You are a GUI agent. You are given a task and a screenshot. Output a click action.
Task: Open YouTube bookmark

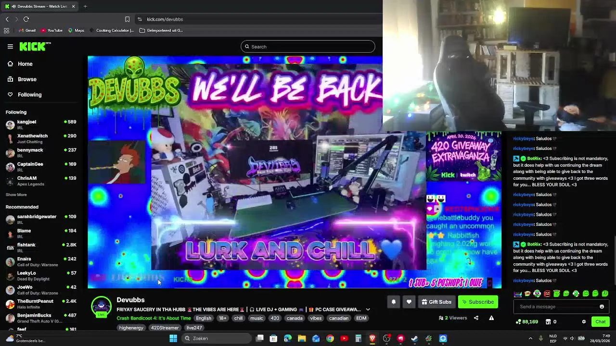tap(51, 30)
